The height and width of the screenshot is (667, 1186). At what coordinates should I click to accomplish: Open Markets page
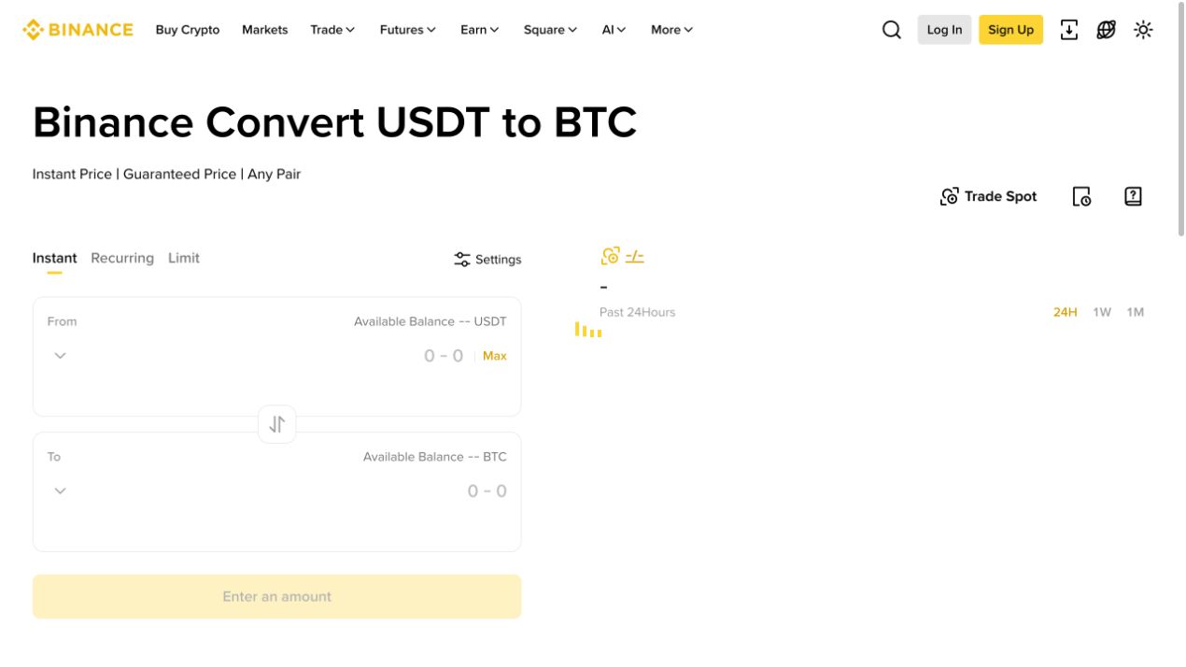(x=265, y=30)
